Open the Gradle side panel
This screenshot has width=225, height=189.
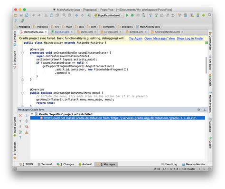tap(210, 142)
